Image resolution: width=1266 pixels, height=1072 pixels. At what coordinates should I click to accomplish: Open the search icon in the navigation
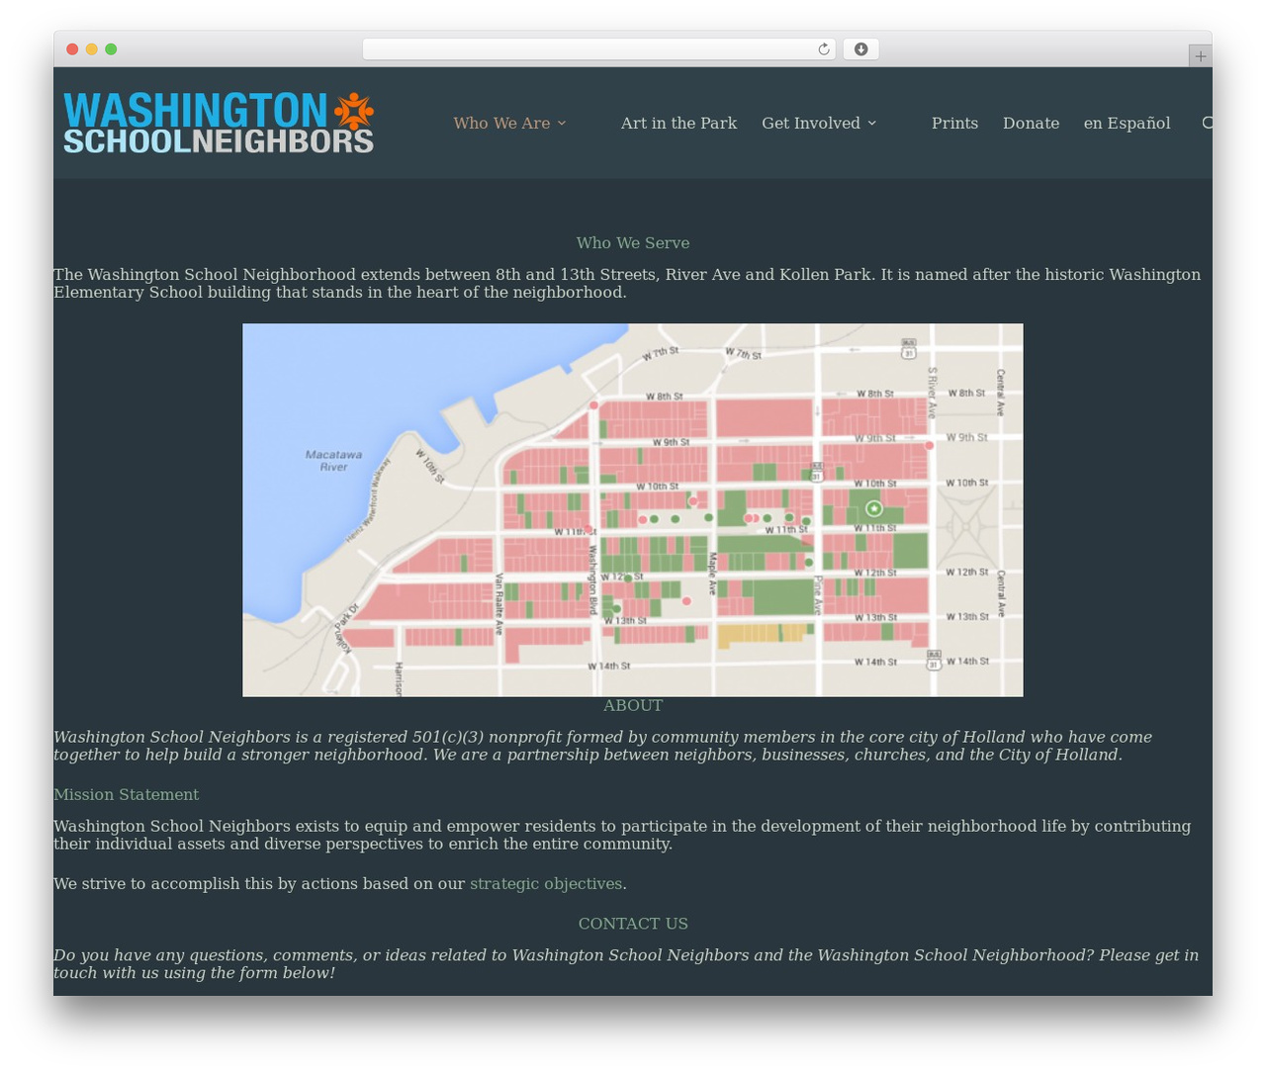point(1208,123)
